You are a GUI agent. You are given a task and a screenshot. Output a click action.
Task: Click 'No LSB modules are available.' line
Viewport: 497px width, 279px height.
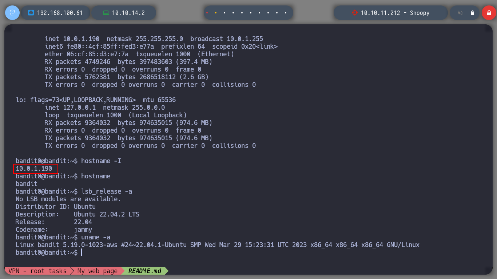(68, 199)
